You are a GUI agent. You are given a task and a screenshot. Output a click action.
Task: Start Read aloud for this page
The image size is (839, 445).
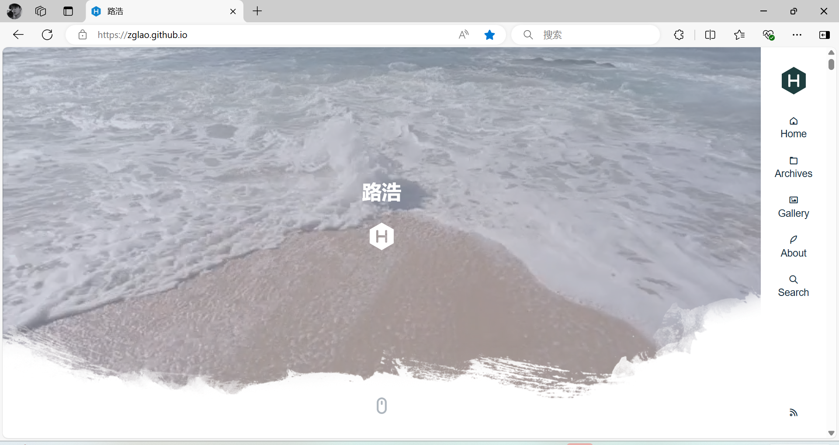coord(464,35)
